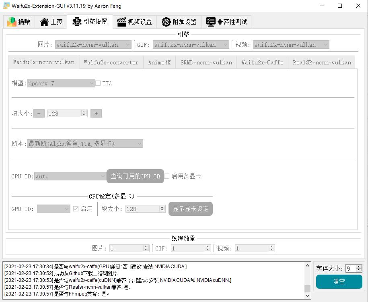Click log line about FFmpeg兼容

coord(57,294)
